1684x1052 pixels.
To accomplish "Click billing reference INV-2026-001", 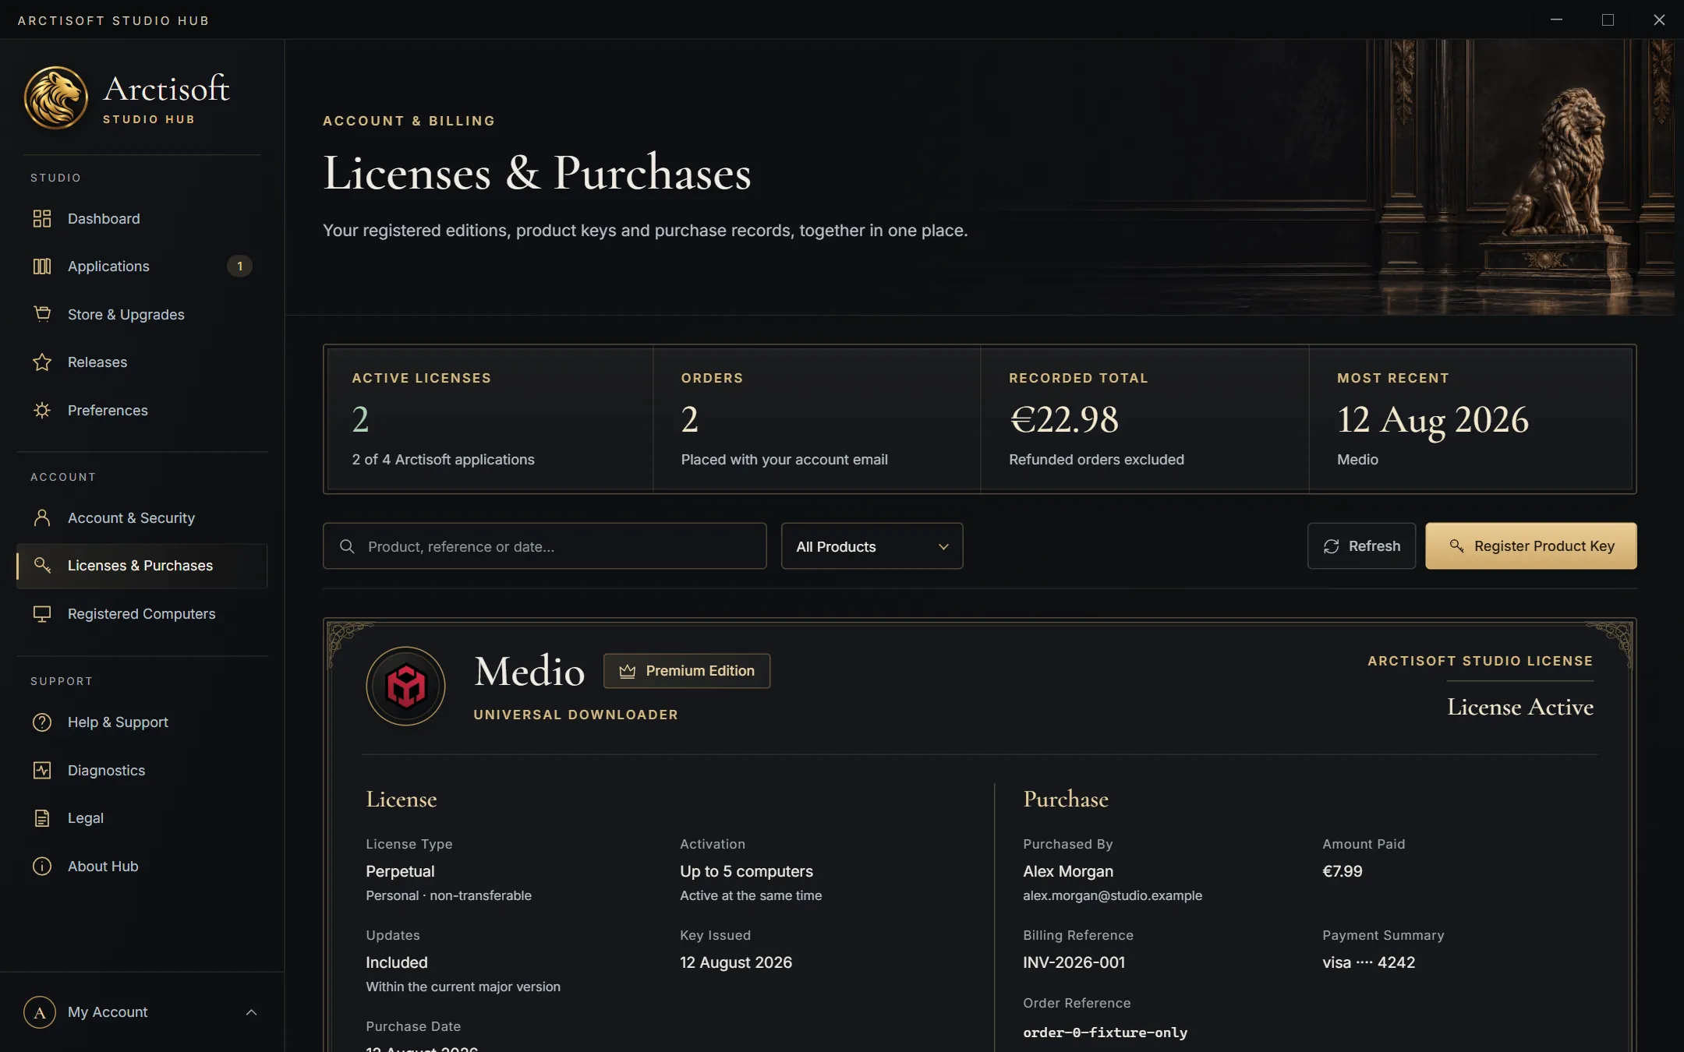I will coord(1074,962).
